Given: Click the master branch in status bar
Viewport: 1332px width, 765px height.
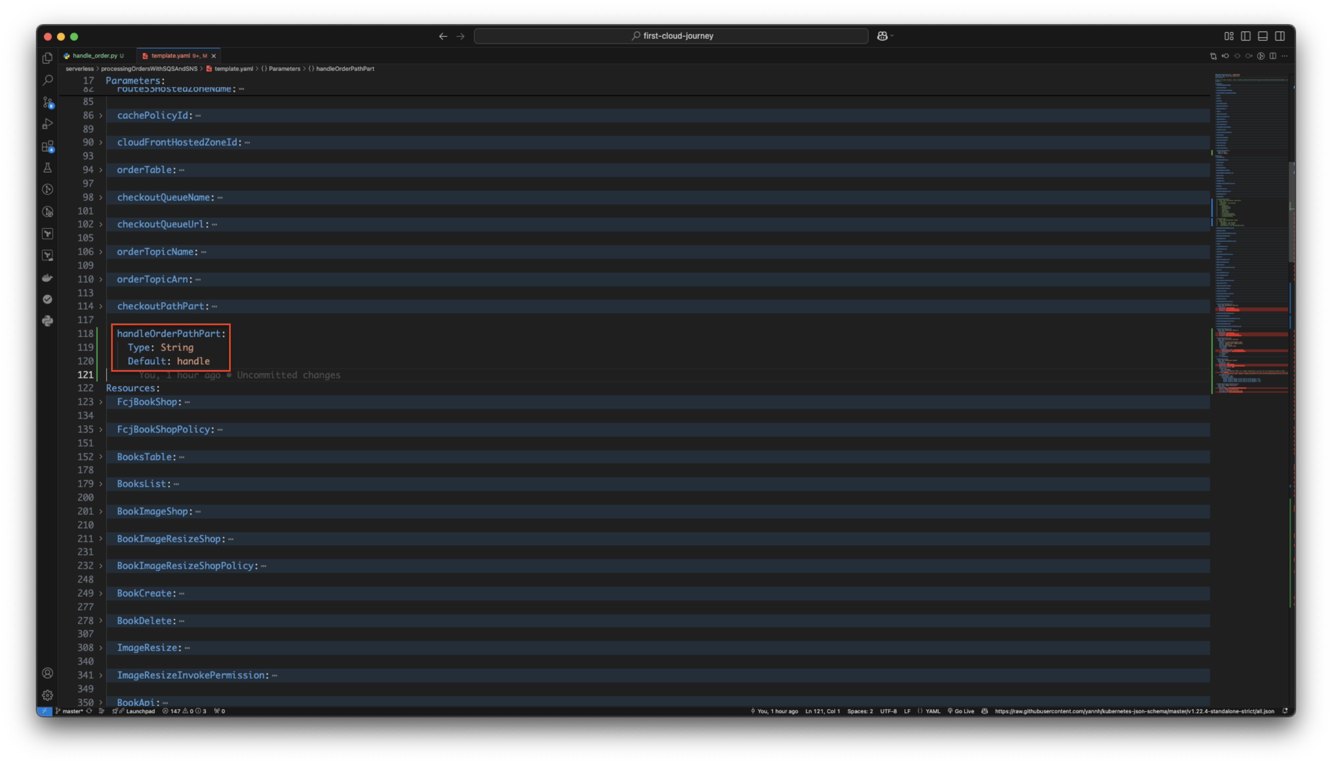Looking at the screenshot, I should (x=69, y=711).
